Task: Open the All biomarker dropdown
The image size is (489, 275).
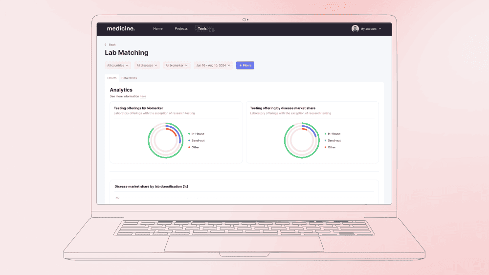Action: tap(177, 65)
